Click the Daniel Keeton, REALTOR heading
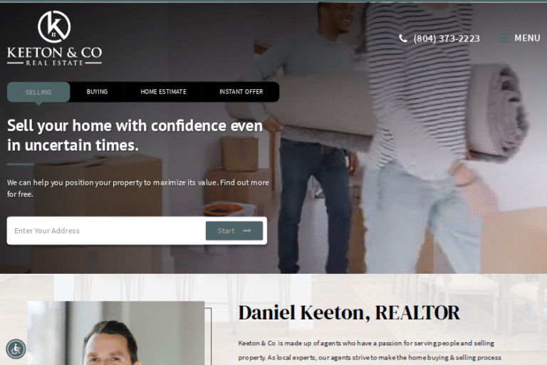This screenshot has width=547, height=365. (349, 313)
